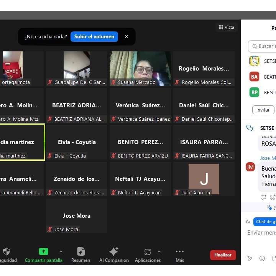Dismiss the '¿No escucha nada?' notification
Screen dimensions: 276x276
pyautogui.click(x=127, y=37)
